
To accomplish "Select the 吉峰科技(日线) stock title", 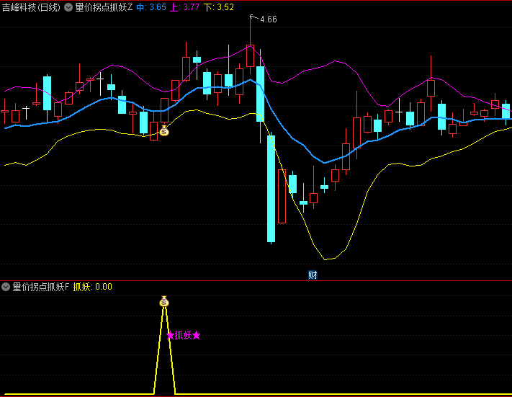I will [x=31, y=7].
